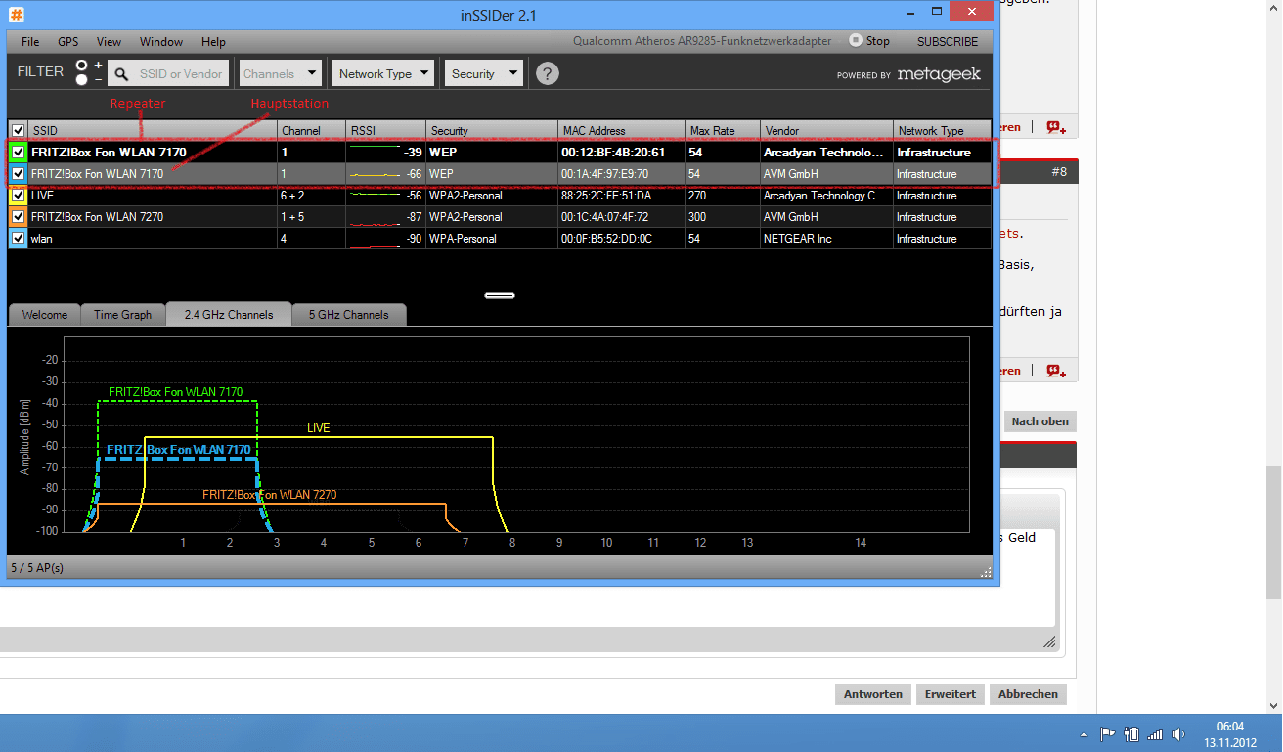Click the 5 / 5 AP(s) status text

point(37,567)
